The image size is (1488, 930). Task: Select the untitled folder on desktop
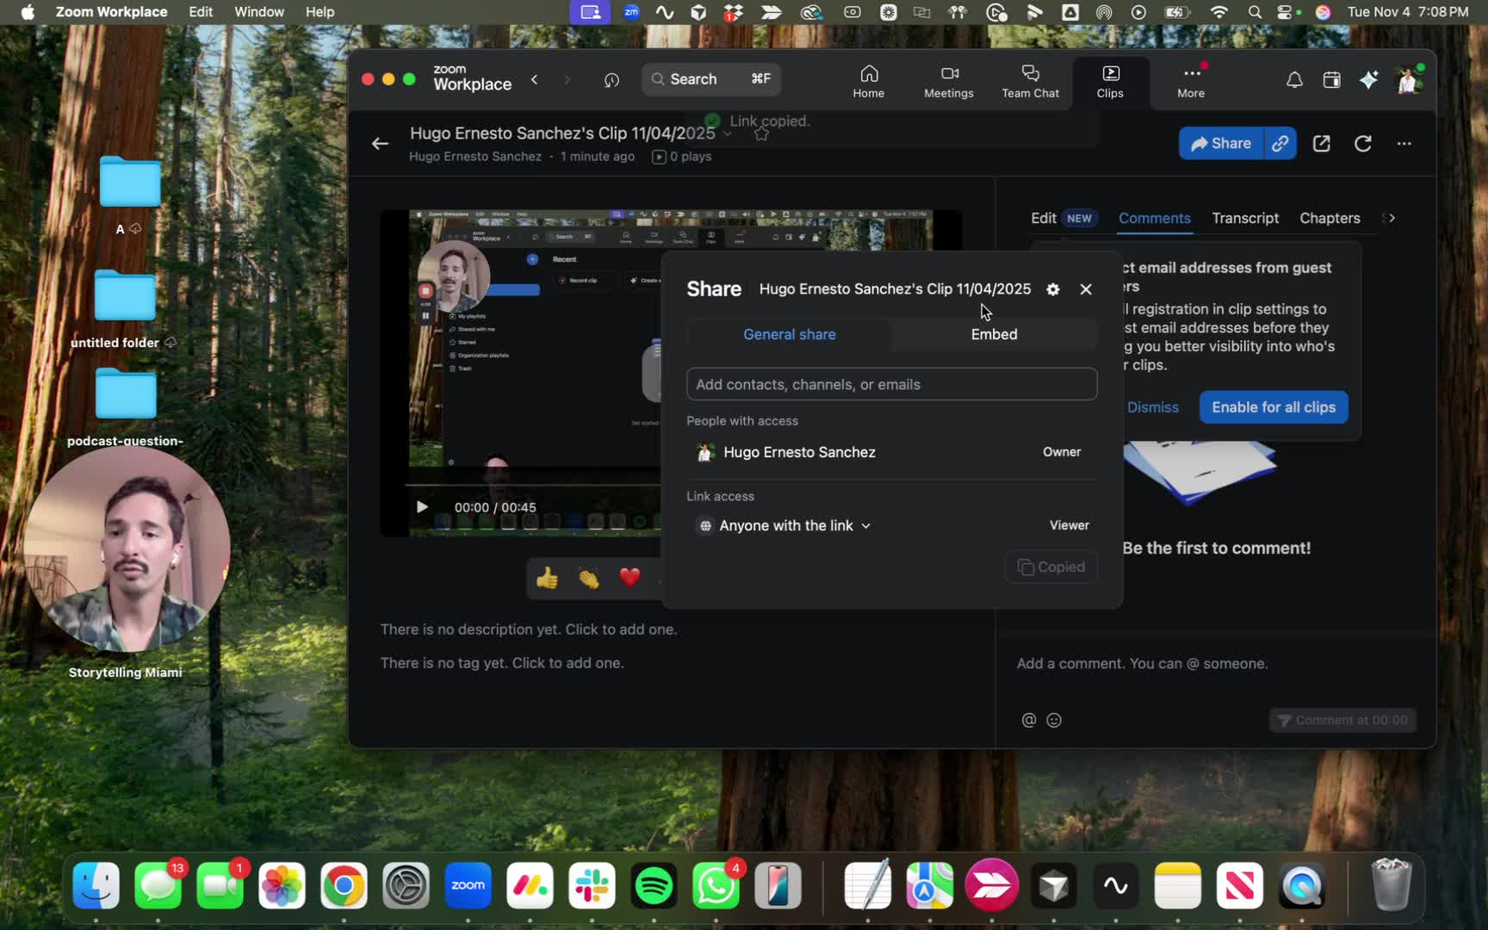[125, 309]
